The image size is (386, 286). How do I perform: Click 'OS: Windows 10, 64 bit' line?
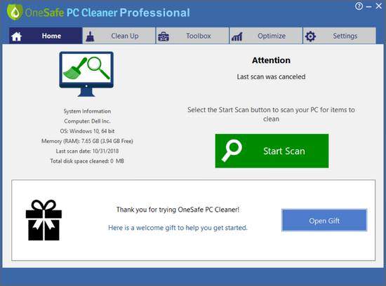(87, 131)
